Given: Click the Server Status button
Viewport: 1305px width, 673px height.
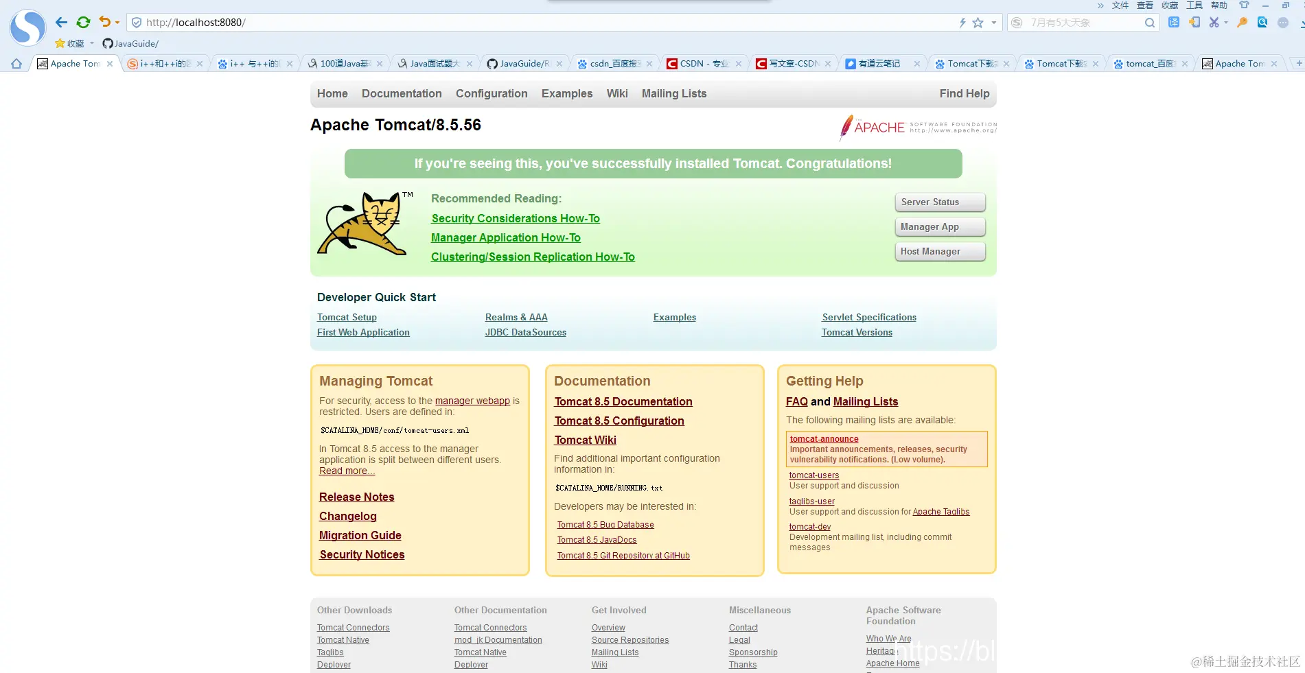Looking at the screenshot, I should 940,202.
